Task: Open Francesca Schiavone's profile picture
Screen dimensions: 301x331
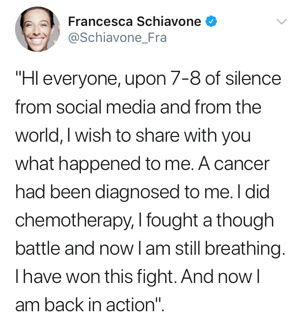Action: (38, 29)
